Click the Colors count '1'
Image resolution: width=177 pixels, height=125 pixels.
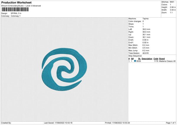(x=171, y=5)
